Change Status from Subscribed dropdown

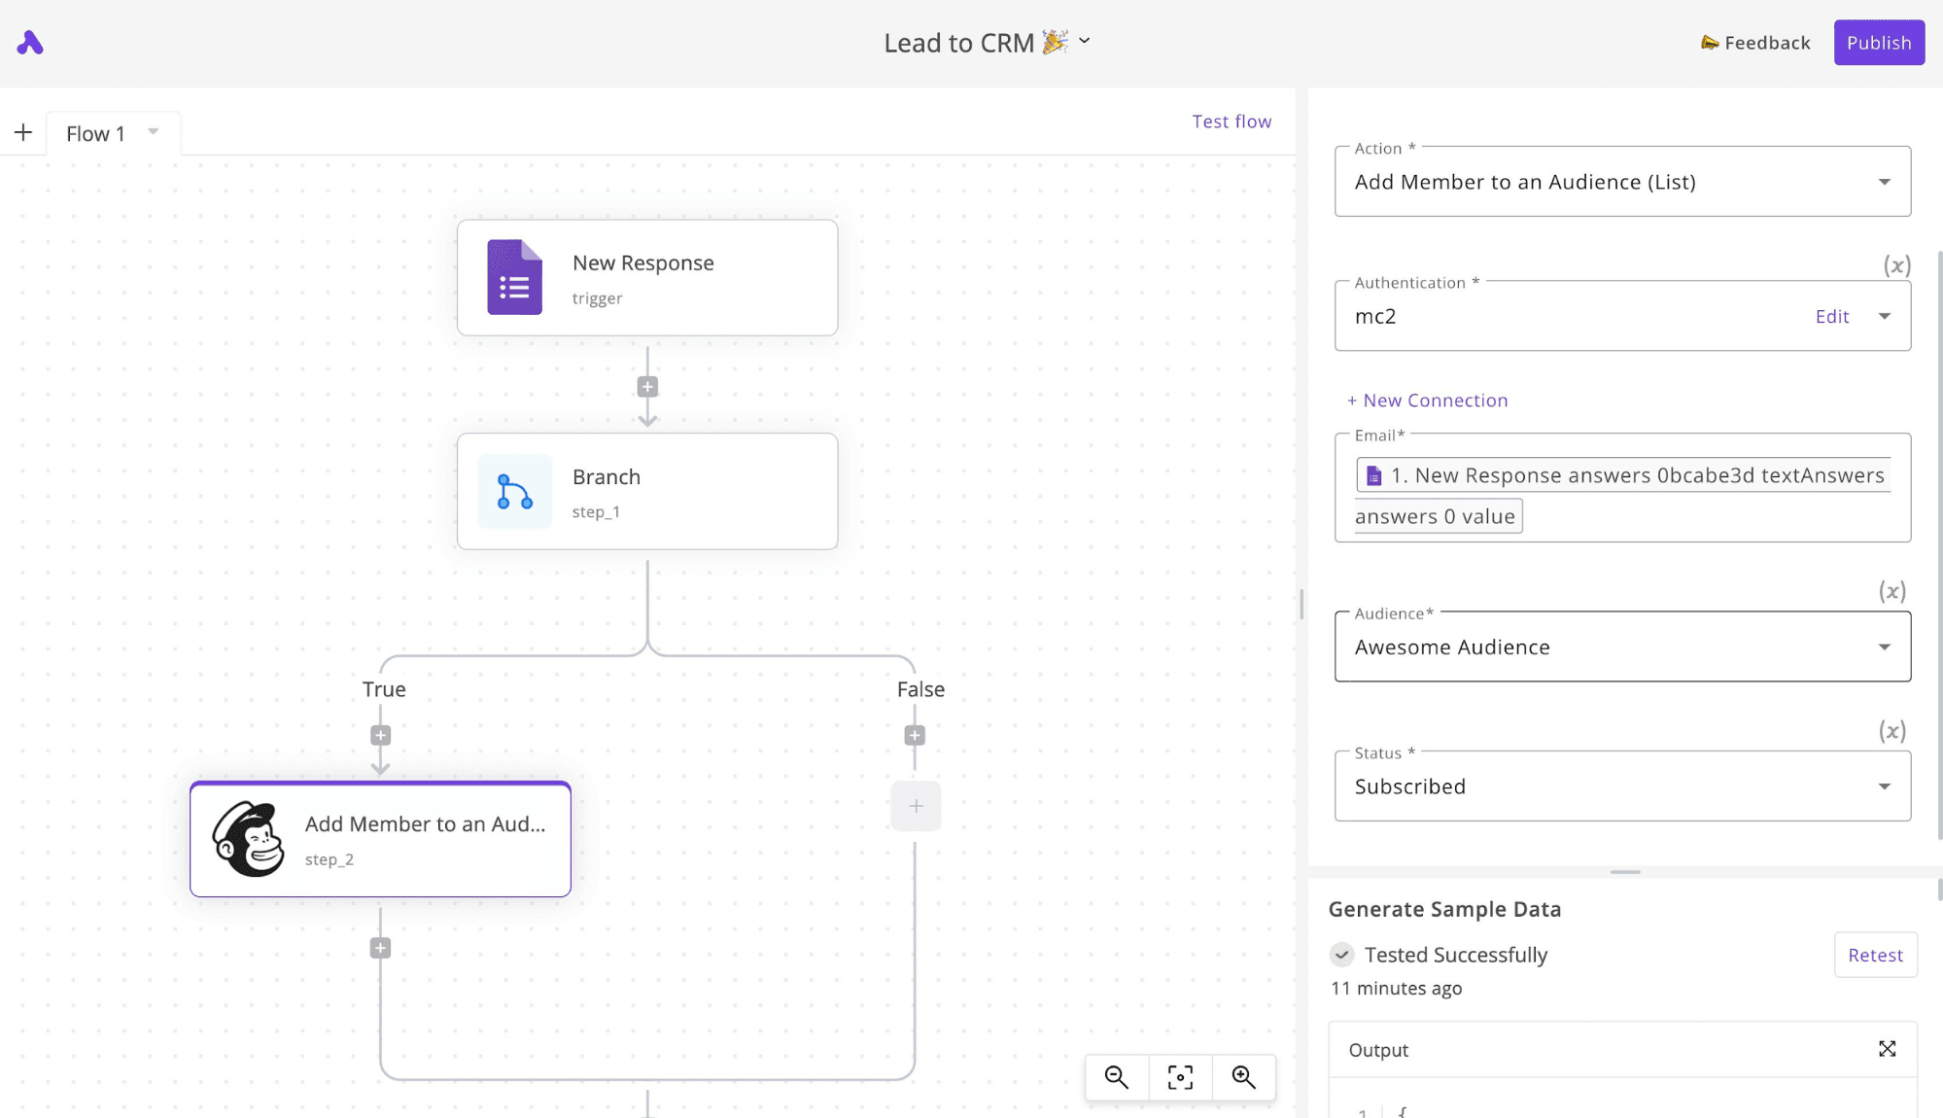pos(1884,786)
